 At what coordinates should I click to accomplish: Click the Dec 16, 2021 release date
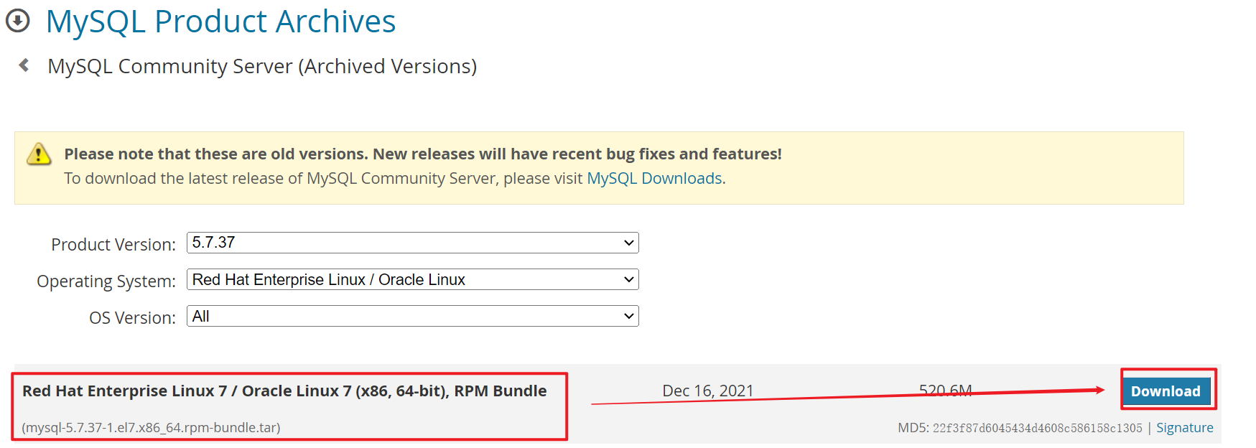coord(707,391)
